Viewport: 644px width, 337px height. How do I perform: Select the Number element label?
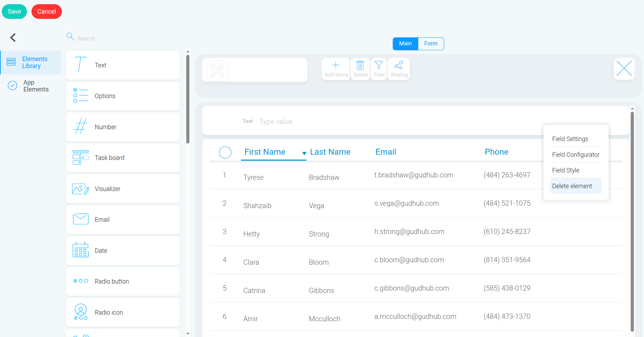[x=106, y=127]
